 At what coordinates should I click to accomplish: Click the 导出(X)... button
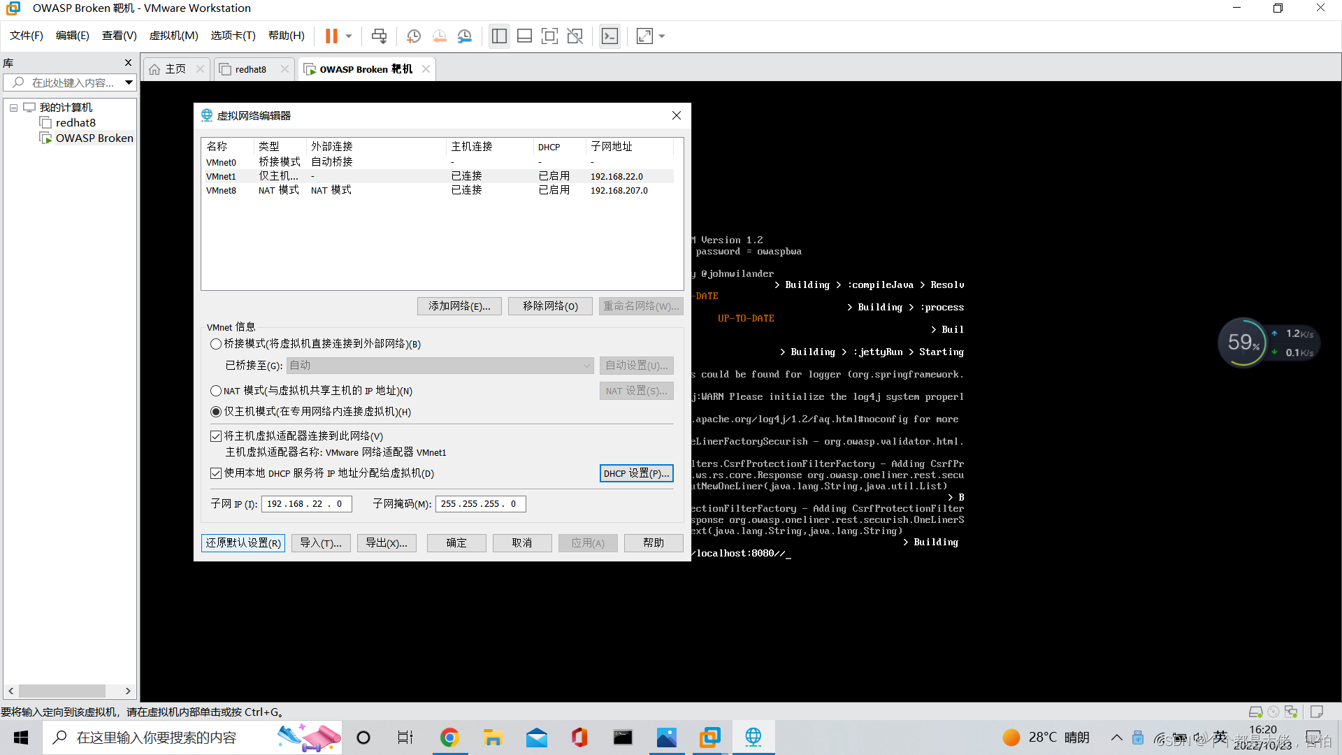point(387,543)
